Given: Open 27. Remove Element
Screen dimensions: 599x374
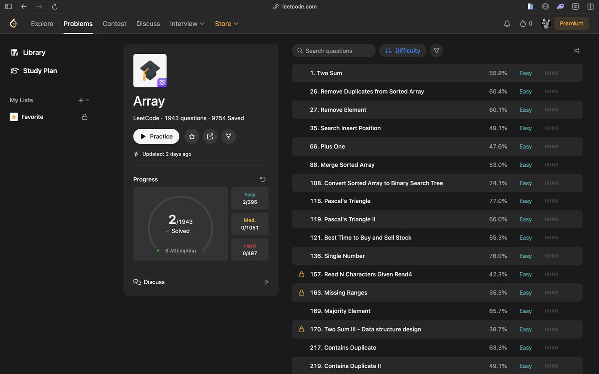Looking at the screenshot, I should pos(338,110).
